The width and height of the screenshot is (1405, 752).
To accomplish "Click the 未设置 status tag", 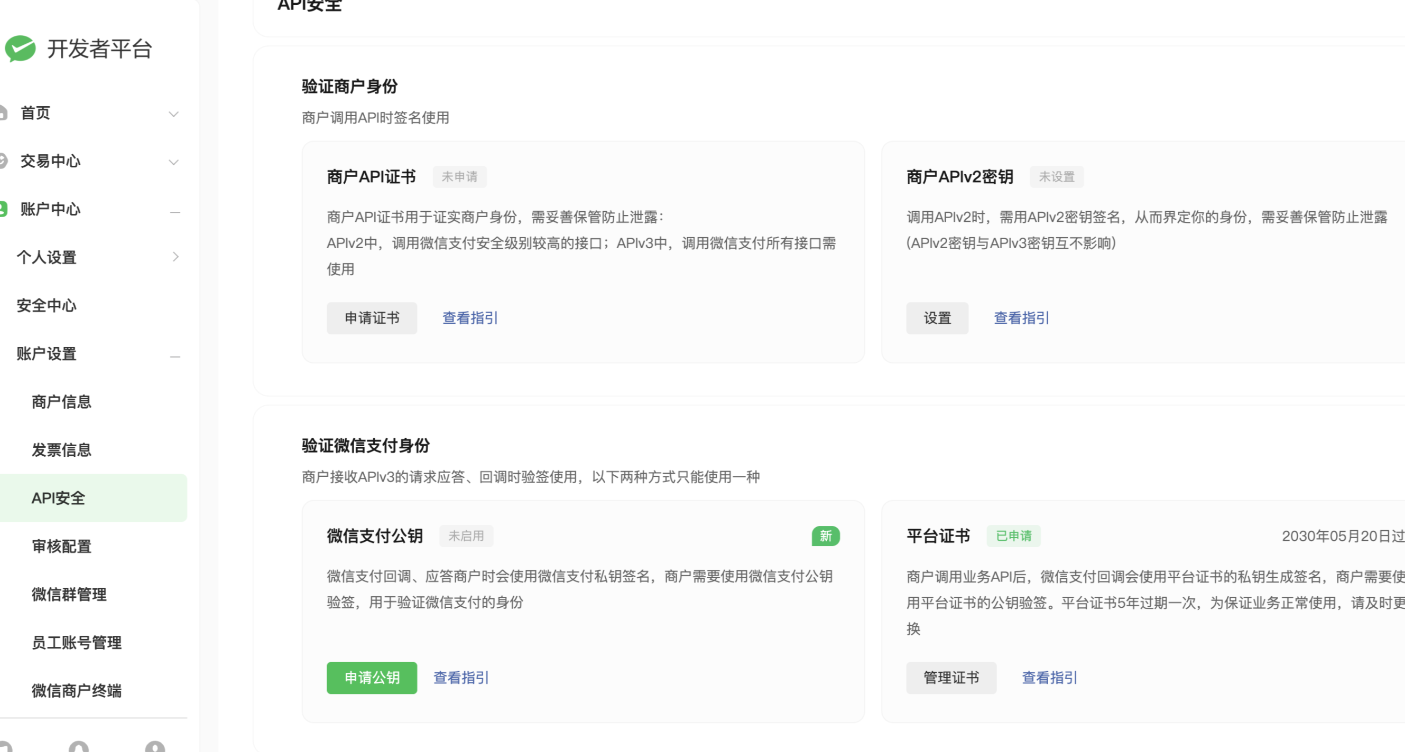I will tap(1057, 176).
